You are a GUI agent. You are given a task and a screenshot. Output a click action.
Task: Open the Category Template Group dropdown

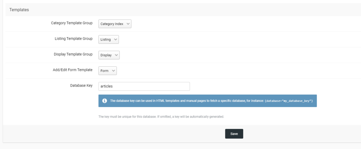click(x=115, y=24)
